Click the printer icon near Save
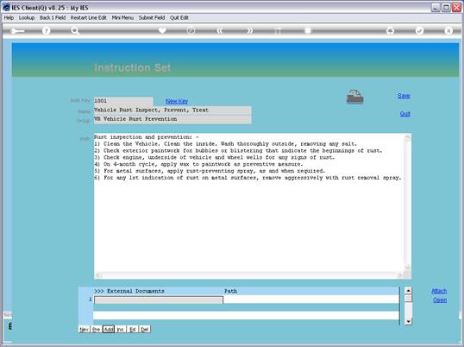The height and width of the screenshot is (347, 464). pyautogui.click(x=354, y=97)
